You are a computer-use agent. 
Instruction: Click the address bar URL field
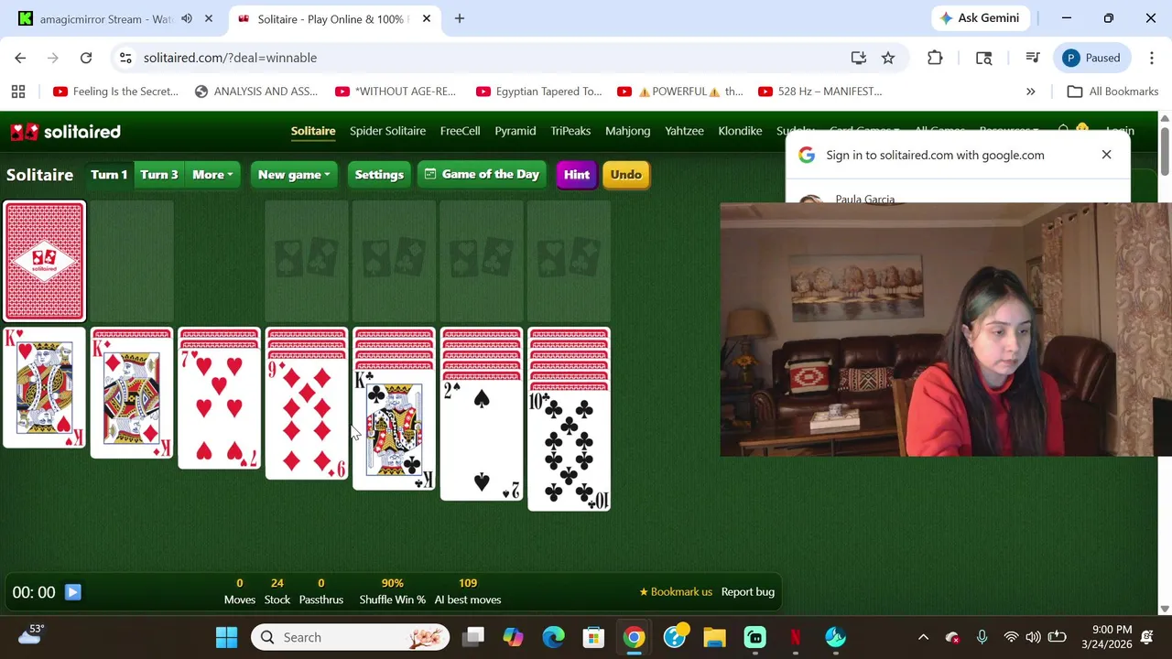(x=476, y=58)
